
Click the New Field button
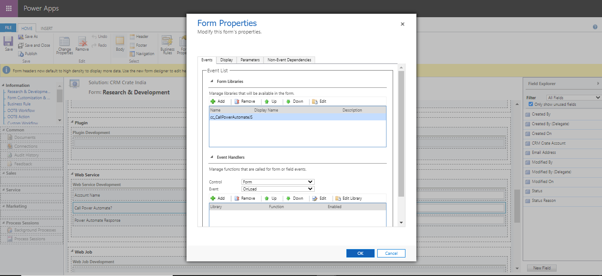(542, 268)
